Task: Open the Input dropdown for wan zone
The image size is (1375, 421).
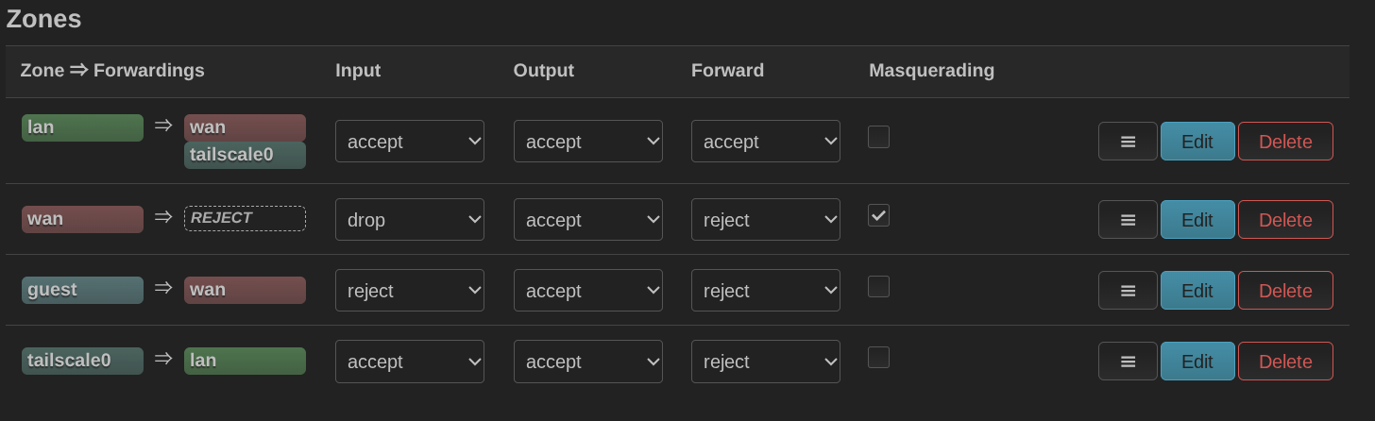Action: pos(410,220)
